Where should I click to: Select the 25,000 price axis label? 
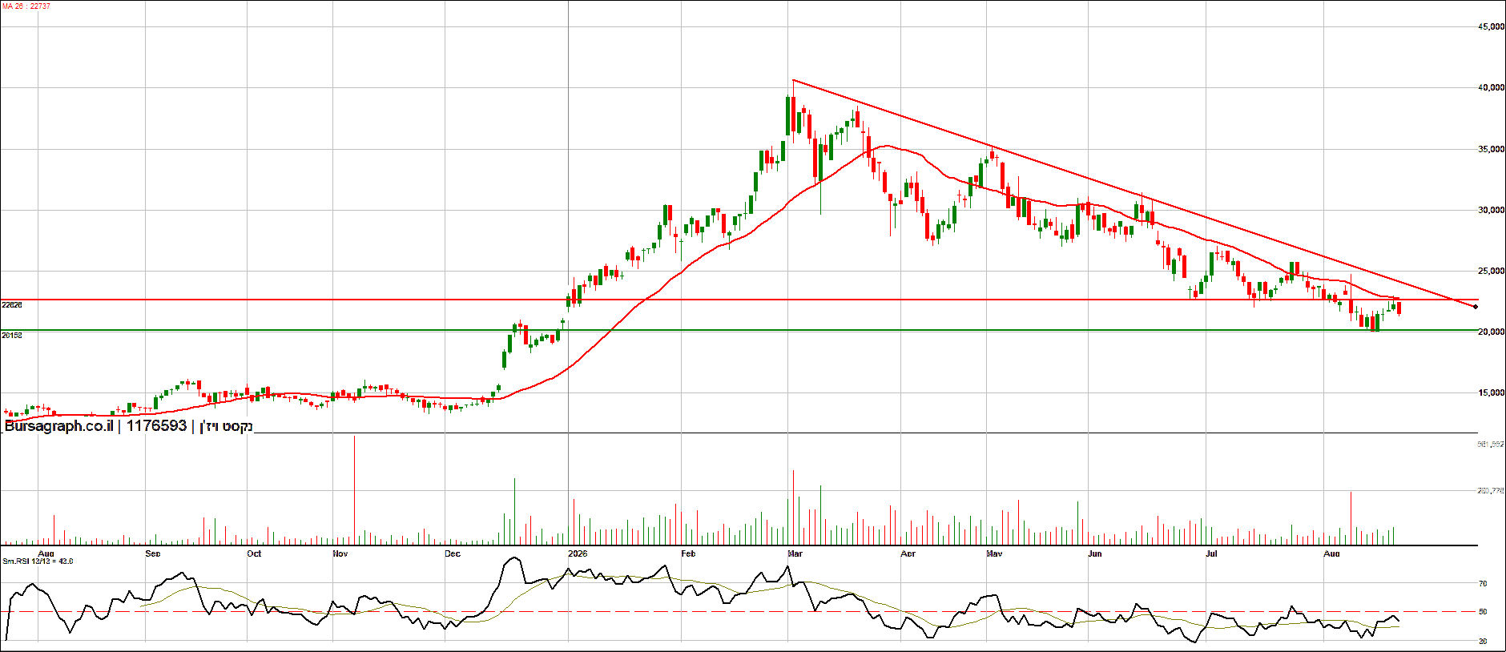1491,272
